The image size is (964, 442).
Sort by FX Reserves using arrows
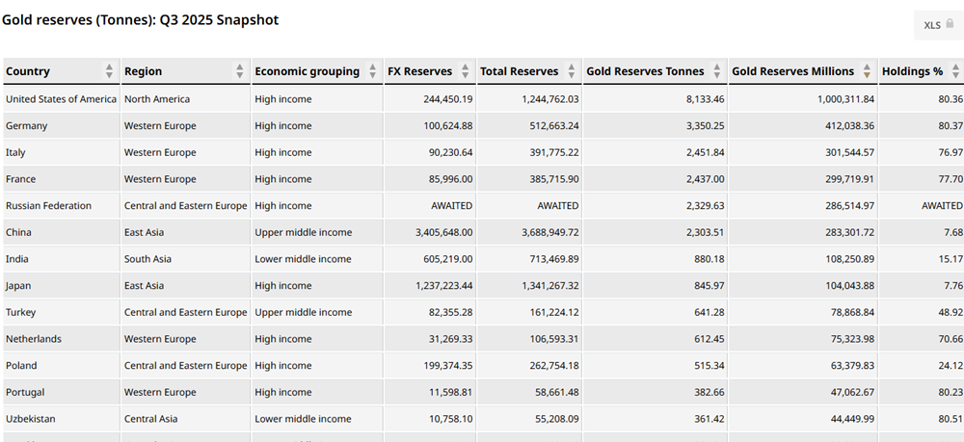click(465, 71)
